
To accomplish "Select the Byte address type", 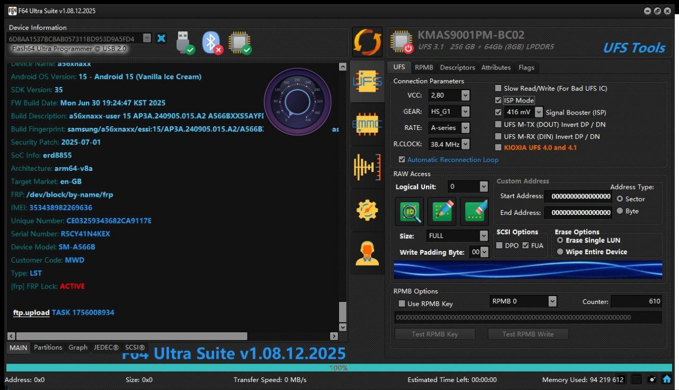I will click(620, 211).
